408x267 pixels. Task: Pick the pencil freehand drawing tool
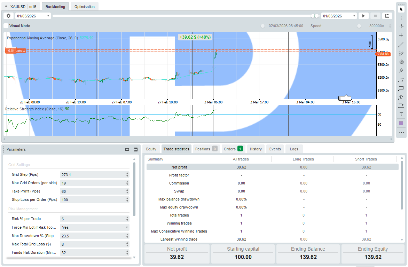coord(401,53)
